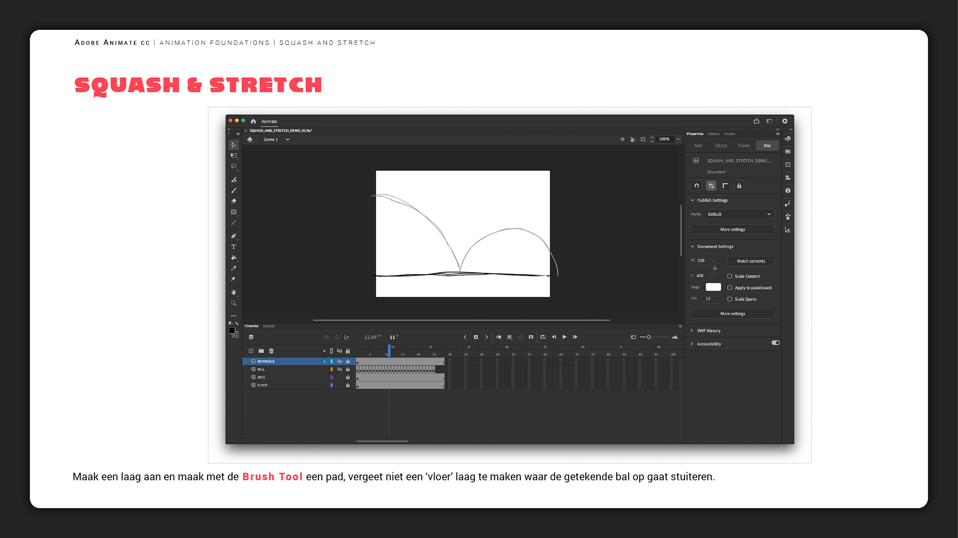Select the Rectangle tool
This screenshot has height=538, width=958.
pos(234,212)
